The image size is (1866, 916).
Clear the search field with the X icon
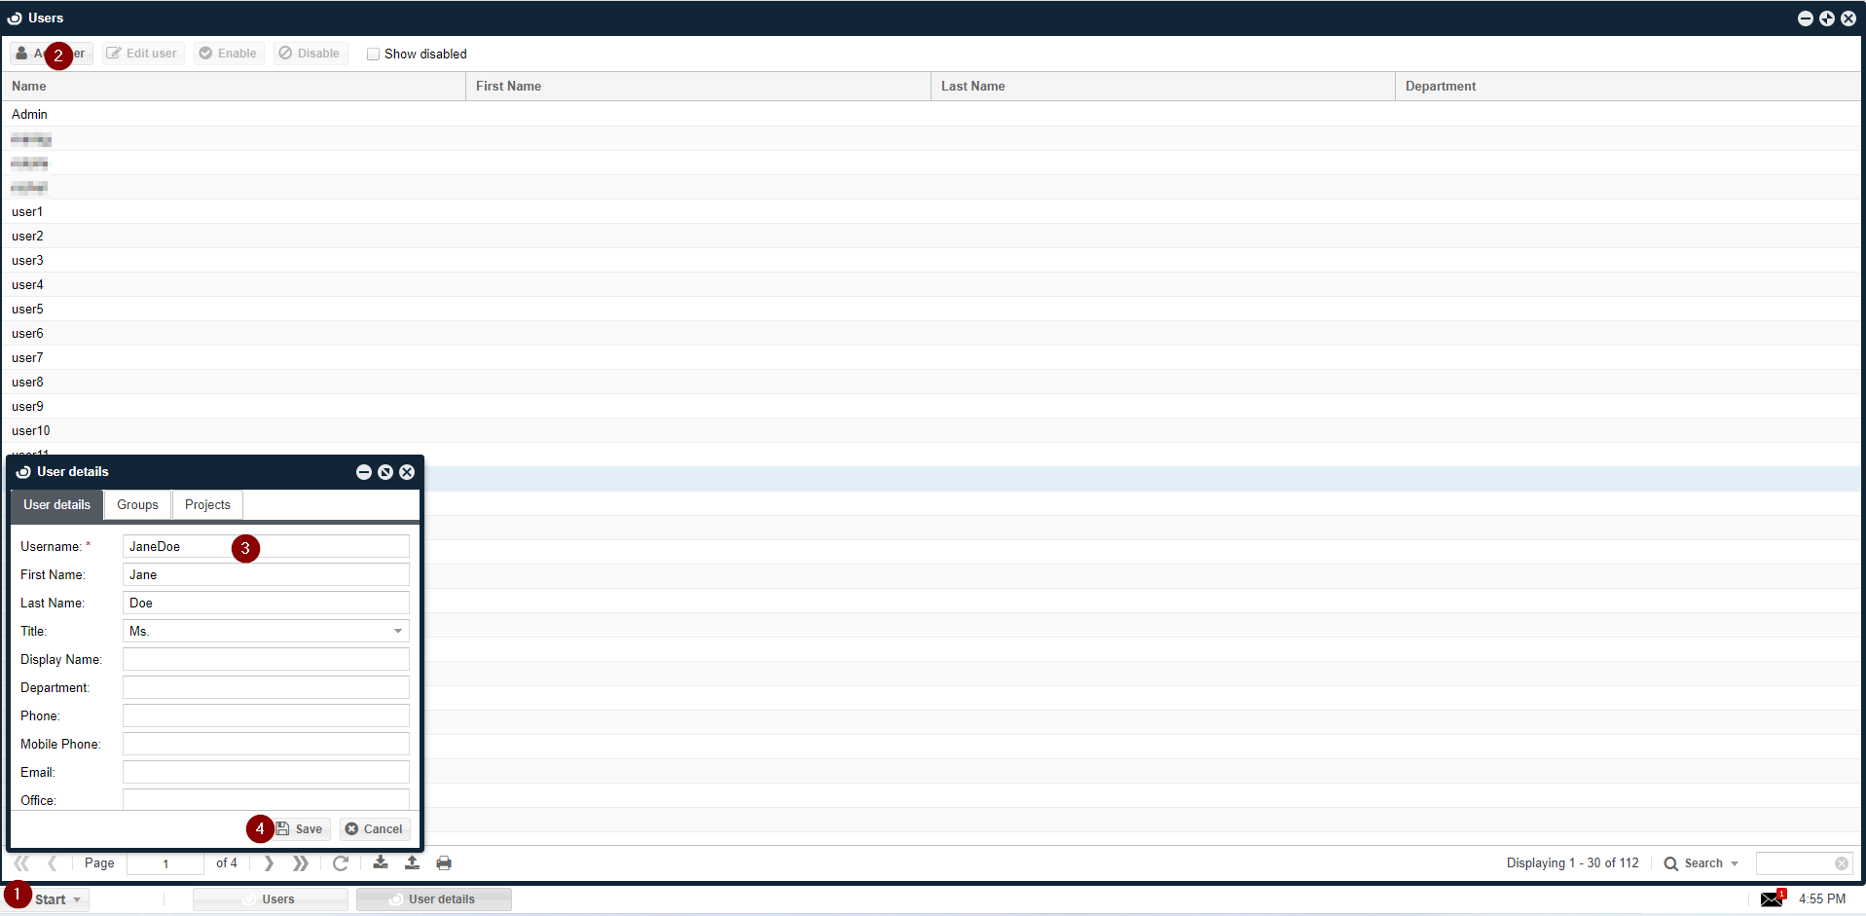click(x=1841, y=863)
